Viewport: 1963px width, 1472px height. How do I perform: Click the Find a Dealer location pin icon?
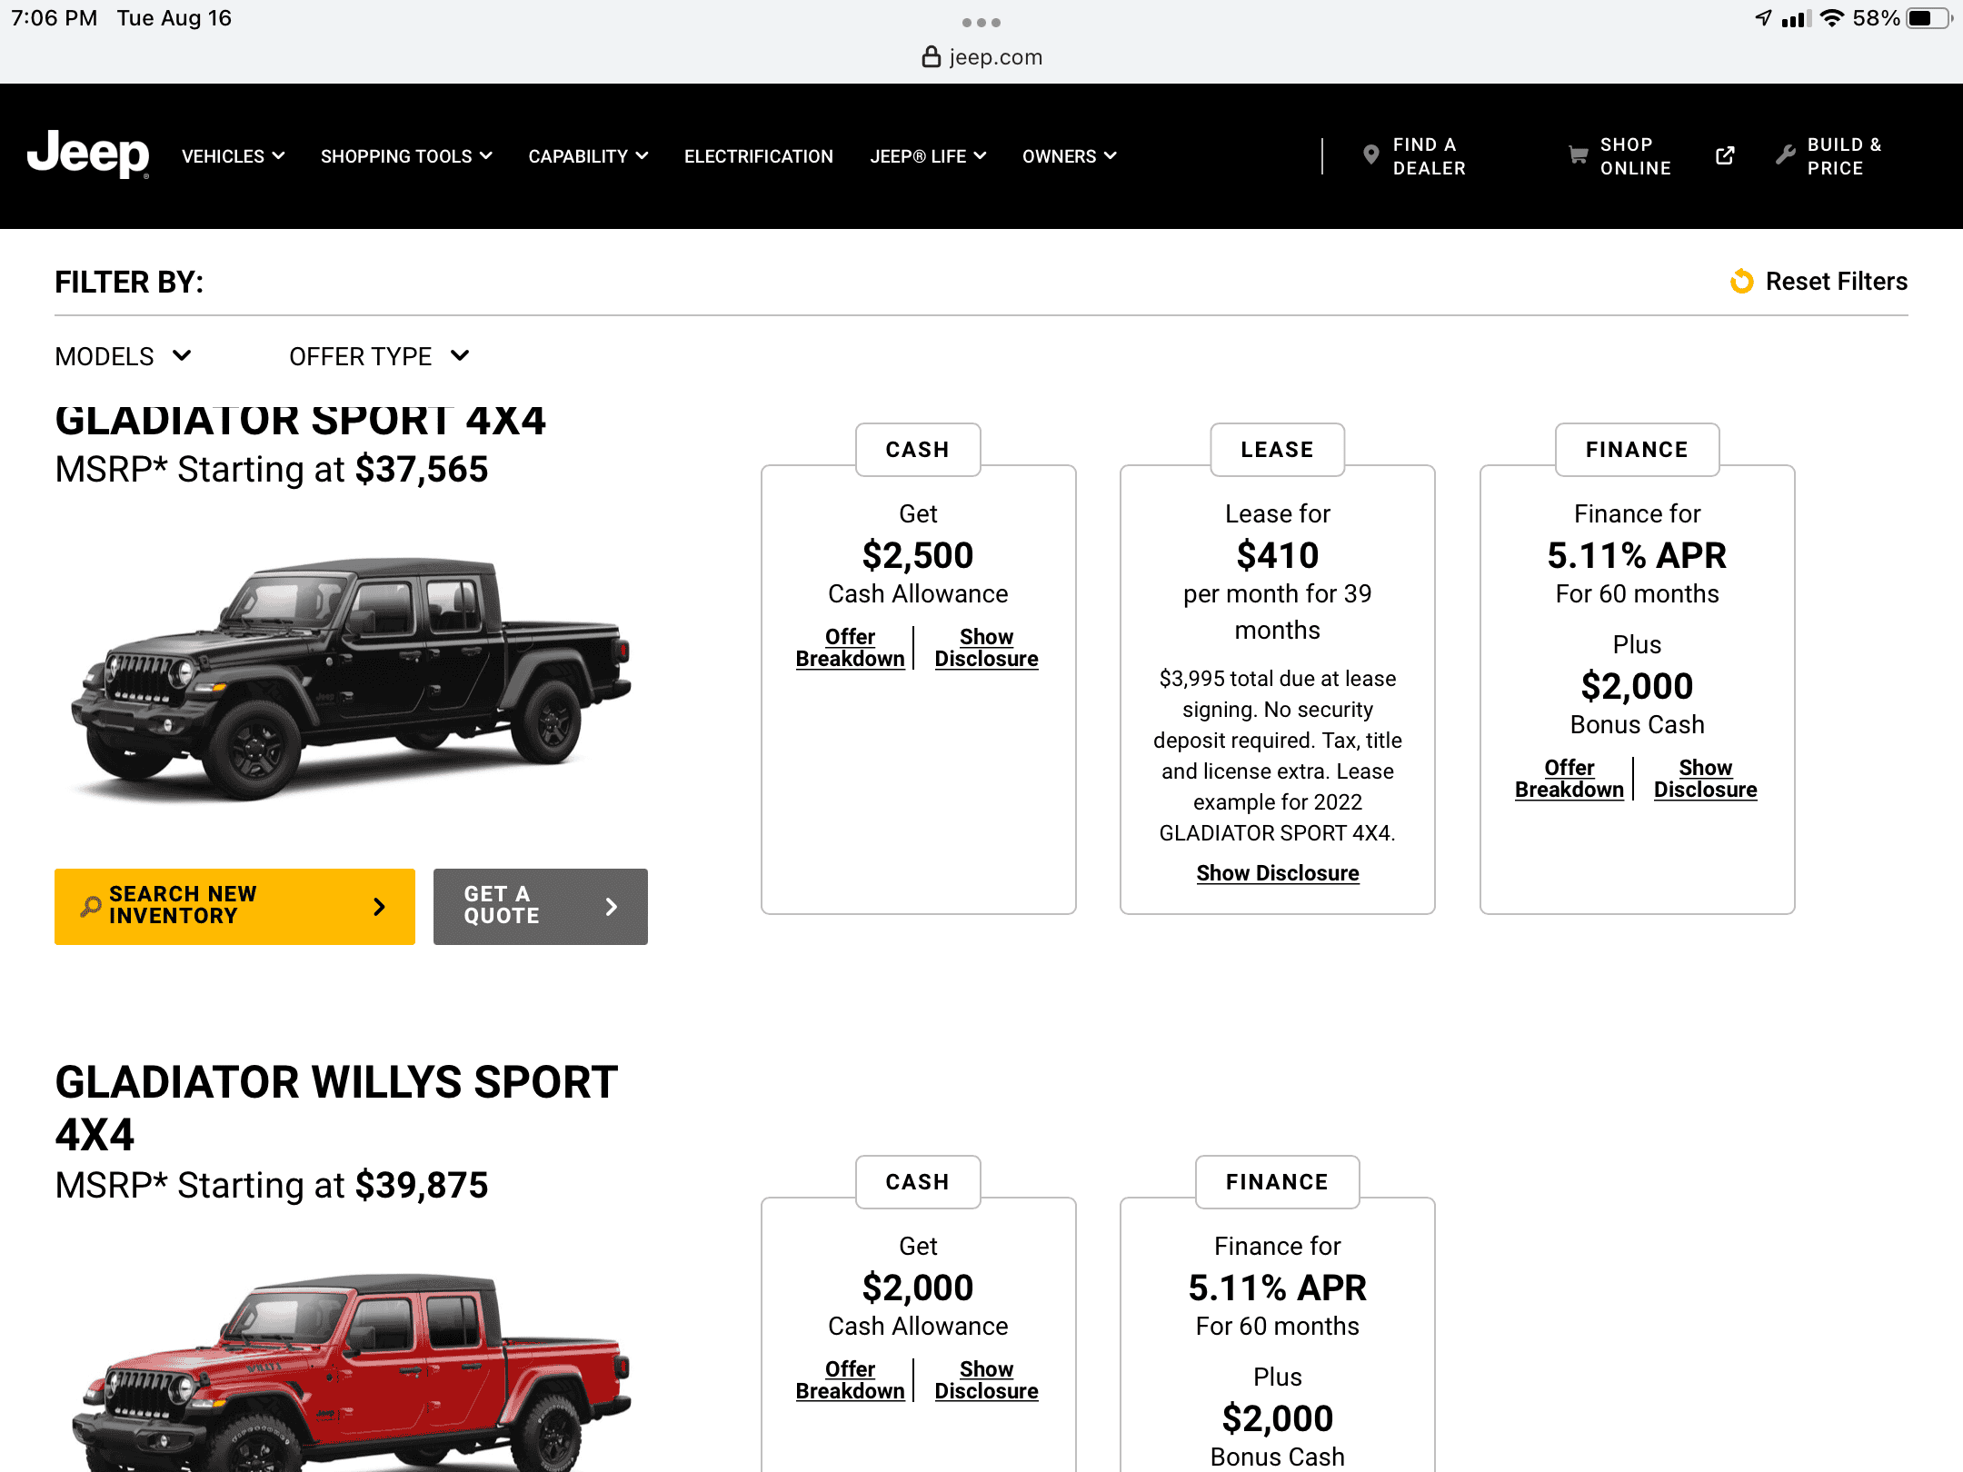pos(1371,155)
